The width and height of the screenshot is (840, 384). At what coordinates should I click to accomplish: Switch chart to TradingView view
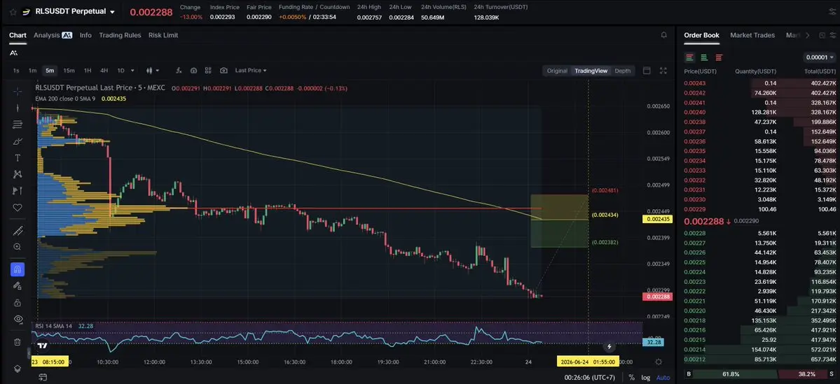[x=591, y=71]
